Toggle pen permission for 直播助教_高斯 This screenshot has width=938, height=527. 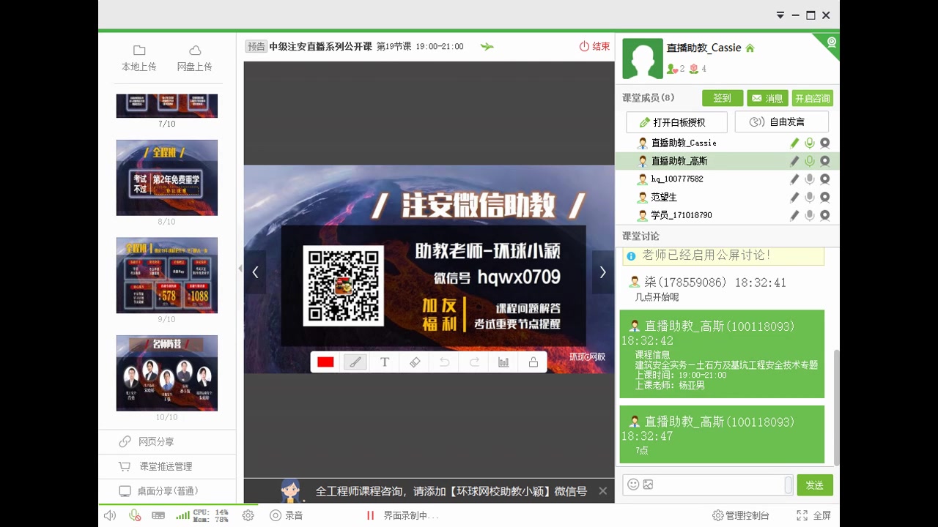794,161
